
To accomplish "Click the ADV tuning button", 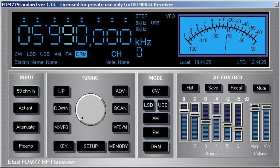I will tap(120, 91).
